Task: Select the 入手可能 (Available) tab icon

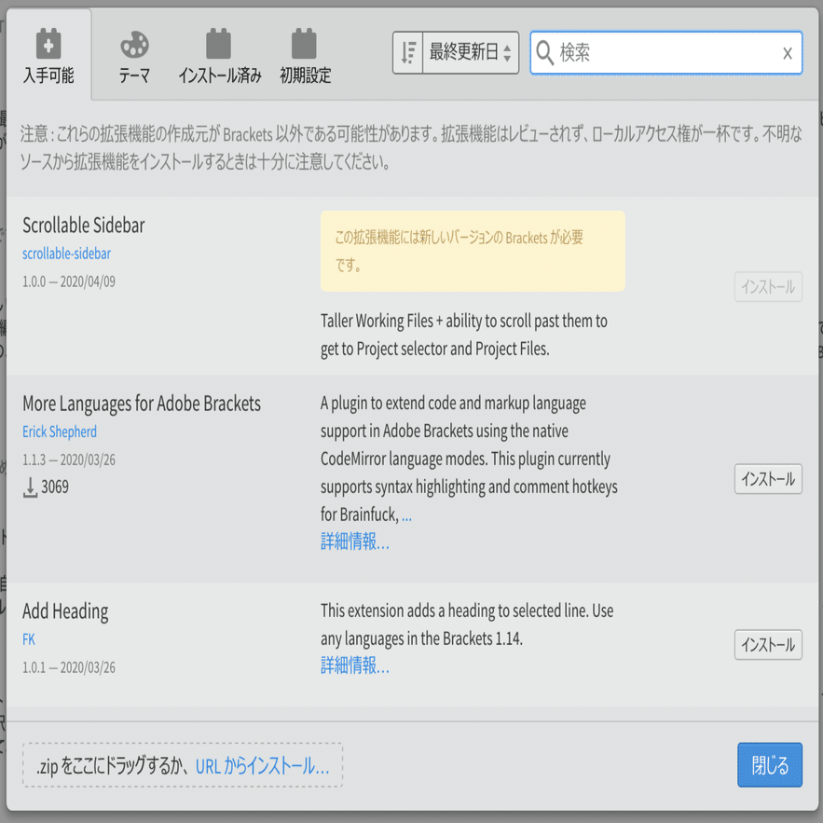Action: click(48, 41)
